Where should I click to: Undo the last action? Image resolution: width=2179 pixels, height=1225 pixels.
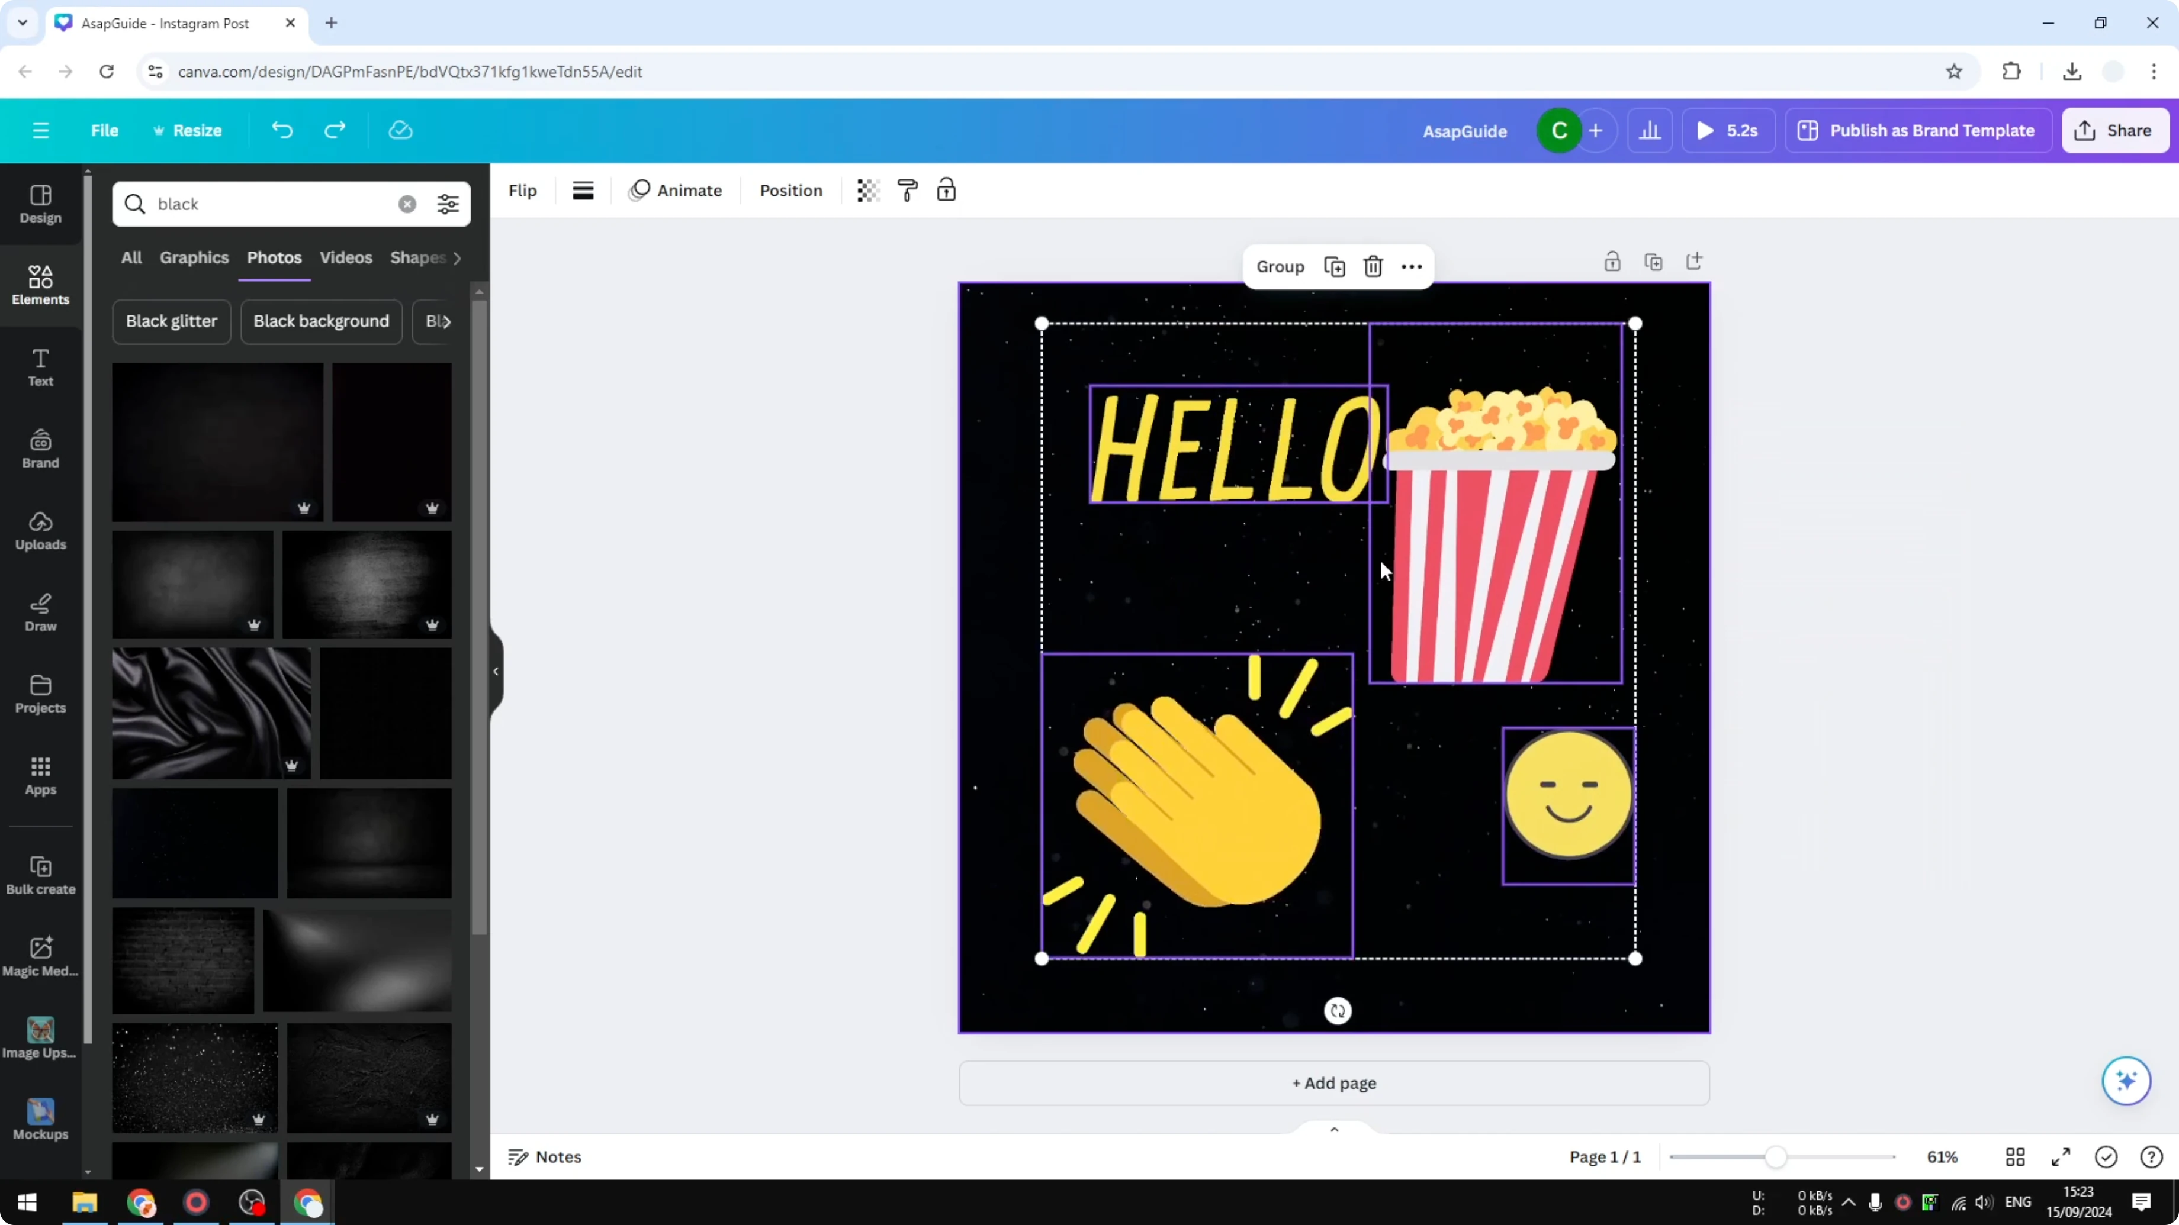[282, 130]
